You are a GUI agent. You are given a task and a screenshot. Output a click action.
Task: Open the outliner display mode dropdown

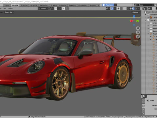tap(149, 9)
